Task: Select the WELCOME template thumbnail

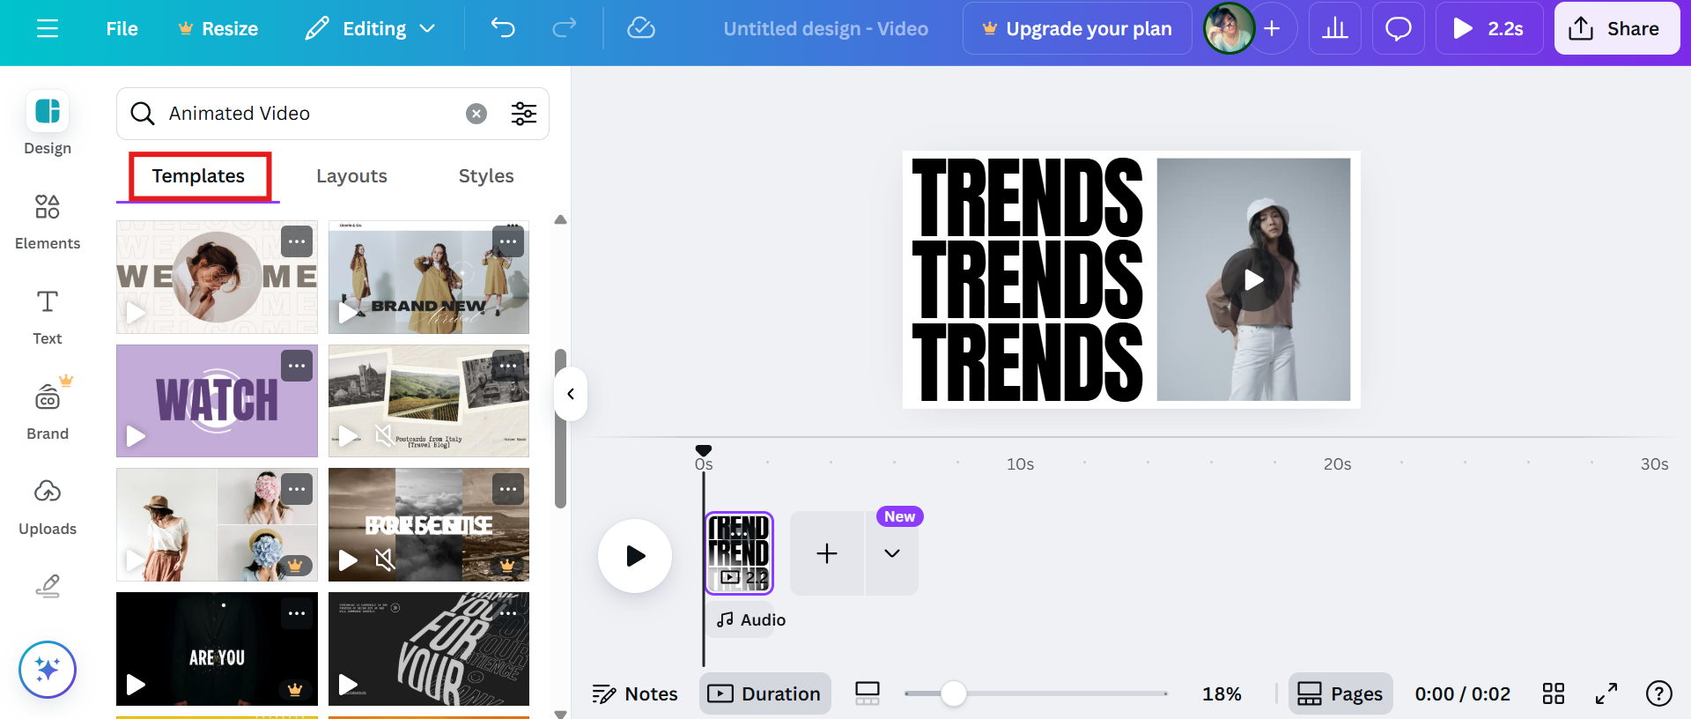Action: (217, 277)
